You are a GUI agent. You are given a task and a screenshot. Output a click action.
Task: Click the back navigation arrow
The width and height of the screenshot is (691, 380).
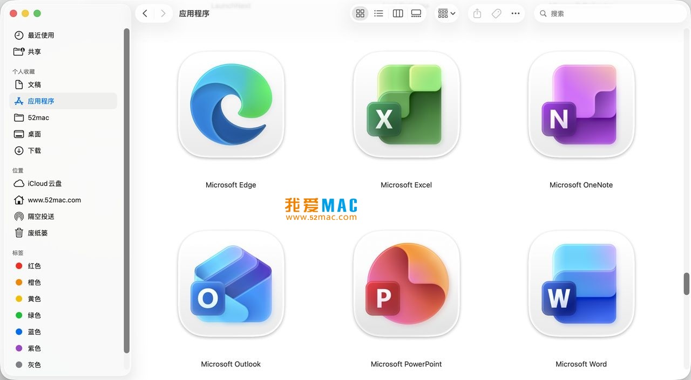tap(144, 13)
